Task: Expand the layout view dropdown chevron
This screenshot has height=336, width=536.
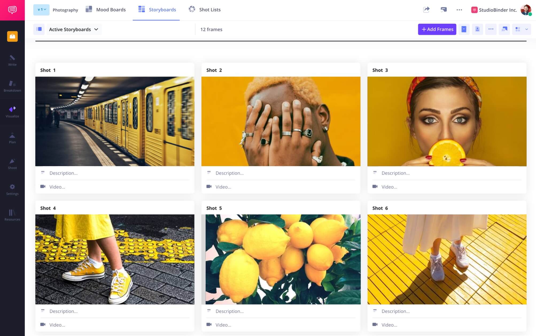Action: (527, 29)
